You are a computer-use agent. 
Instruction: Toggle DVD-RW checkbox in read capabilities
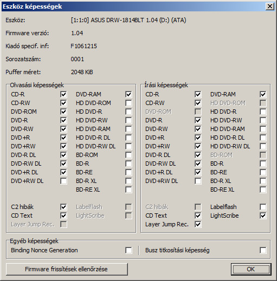coord(63,129)
